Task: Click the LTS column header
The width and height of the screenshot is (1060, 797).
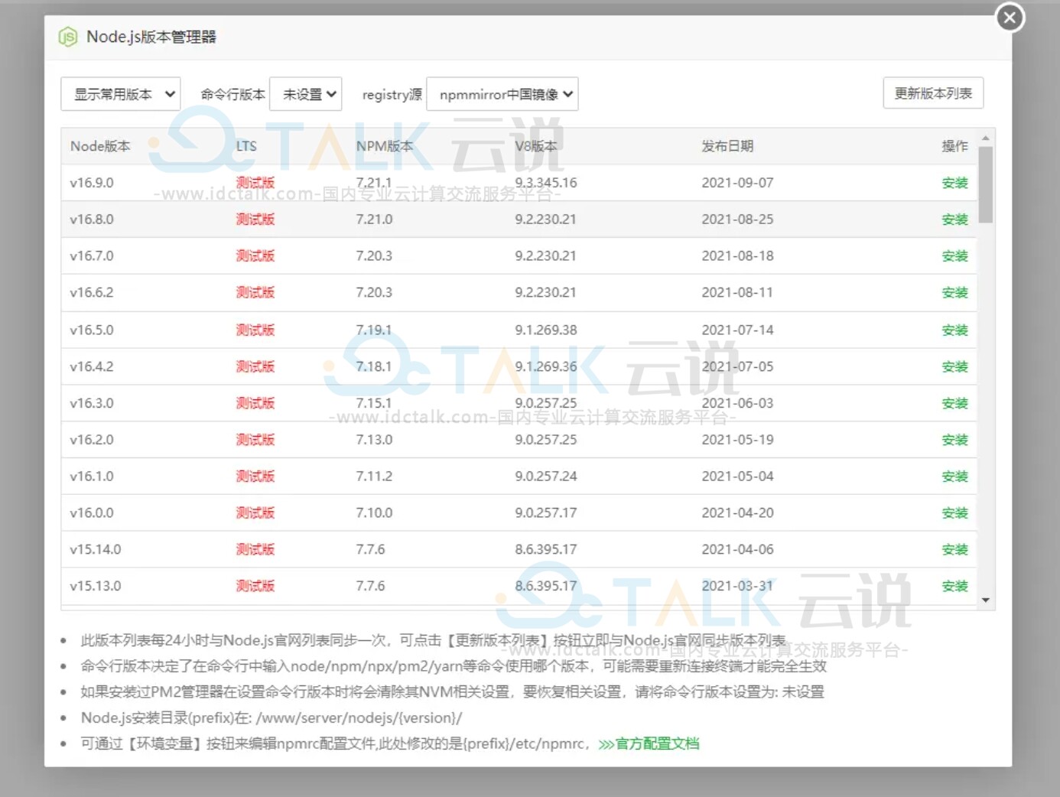Action: tap(246, 146)
